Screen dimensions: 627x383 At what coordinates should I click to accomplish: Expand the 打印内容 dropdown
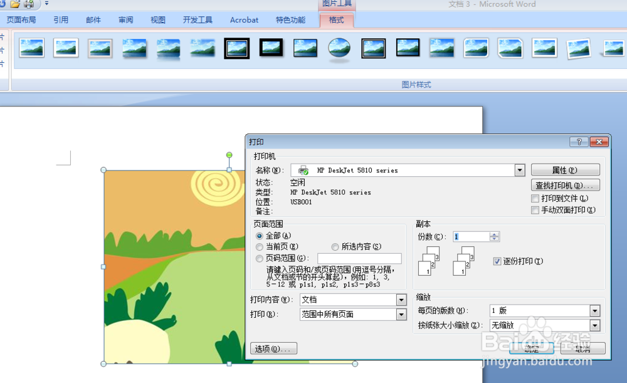point(401,300)
